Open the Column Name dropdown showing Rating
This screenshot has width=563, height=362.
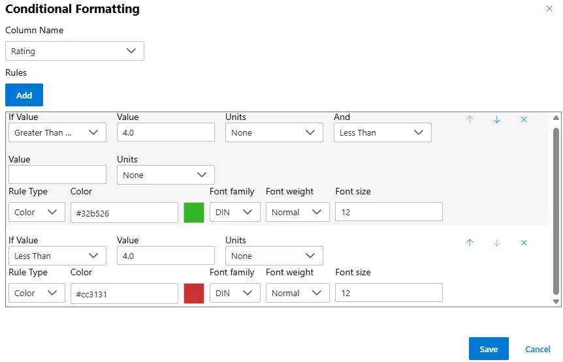(74, 51)
